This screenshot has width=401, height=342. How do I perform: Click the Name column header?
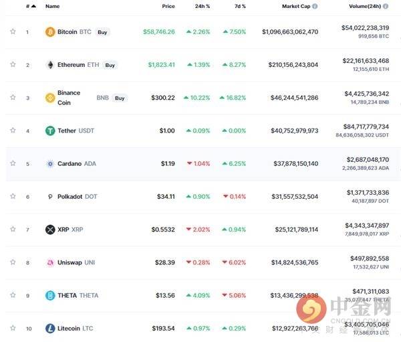point(52,6)
